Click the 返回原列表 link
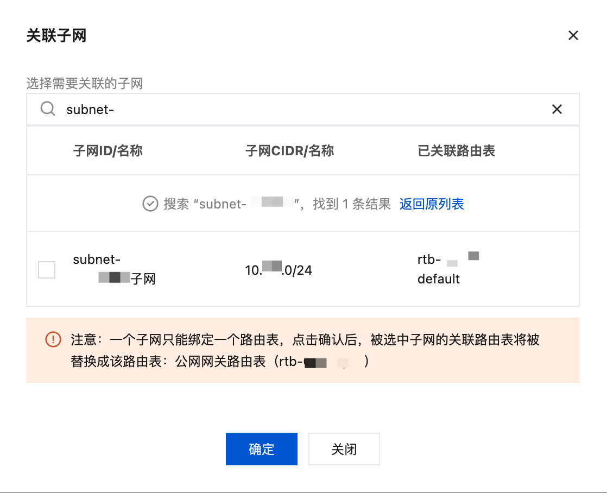This screenshot has height=493, width=607. tap(432, 204)
